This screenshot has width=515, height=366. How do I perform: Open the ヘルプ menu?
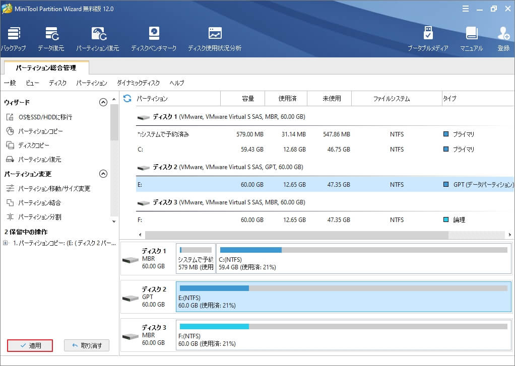pyautogui.click(x=177, y=83)
